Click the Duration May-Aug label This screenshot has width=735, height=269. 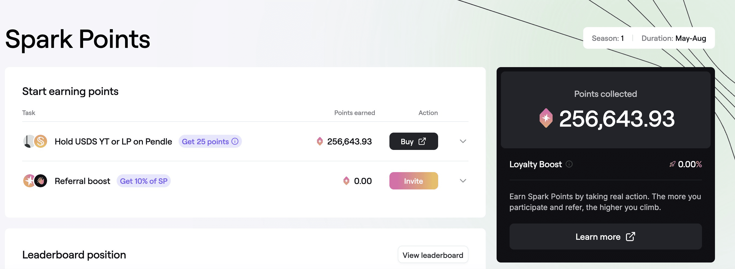673,38
